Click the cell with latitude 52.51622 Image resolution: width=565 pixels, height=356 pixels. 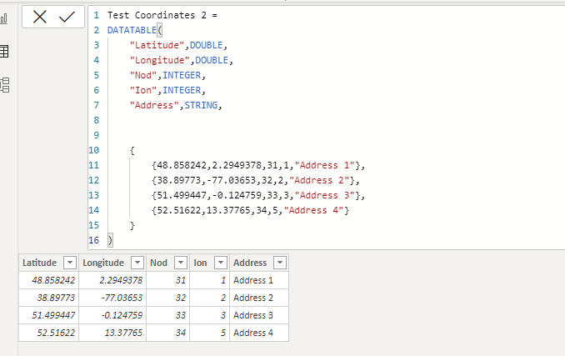click(x=48, y=333)
